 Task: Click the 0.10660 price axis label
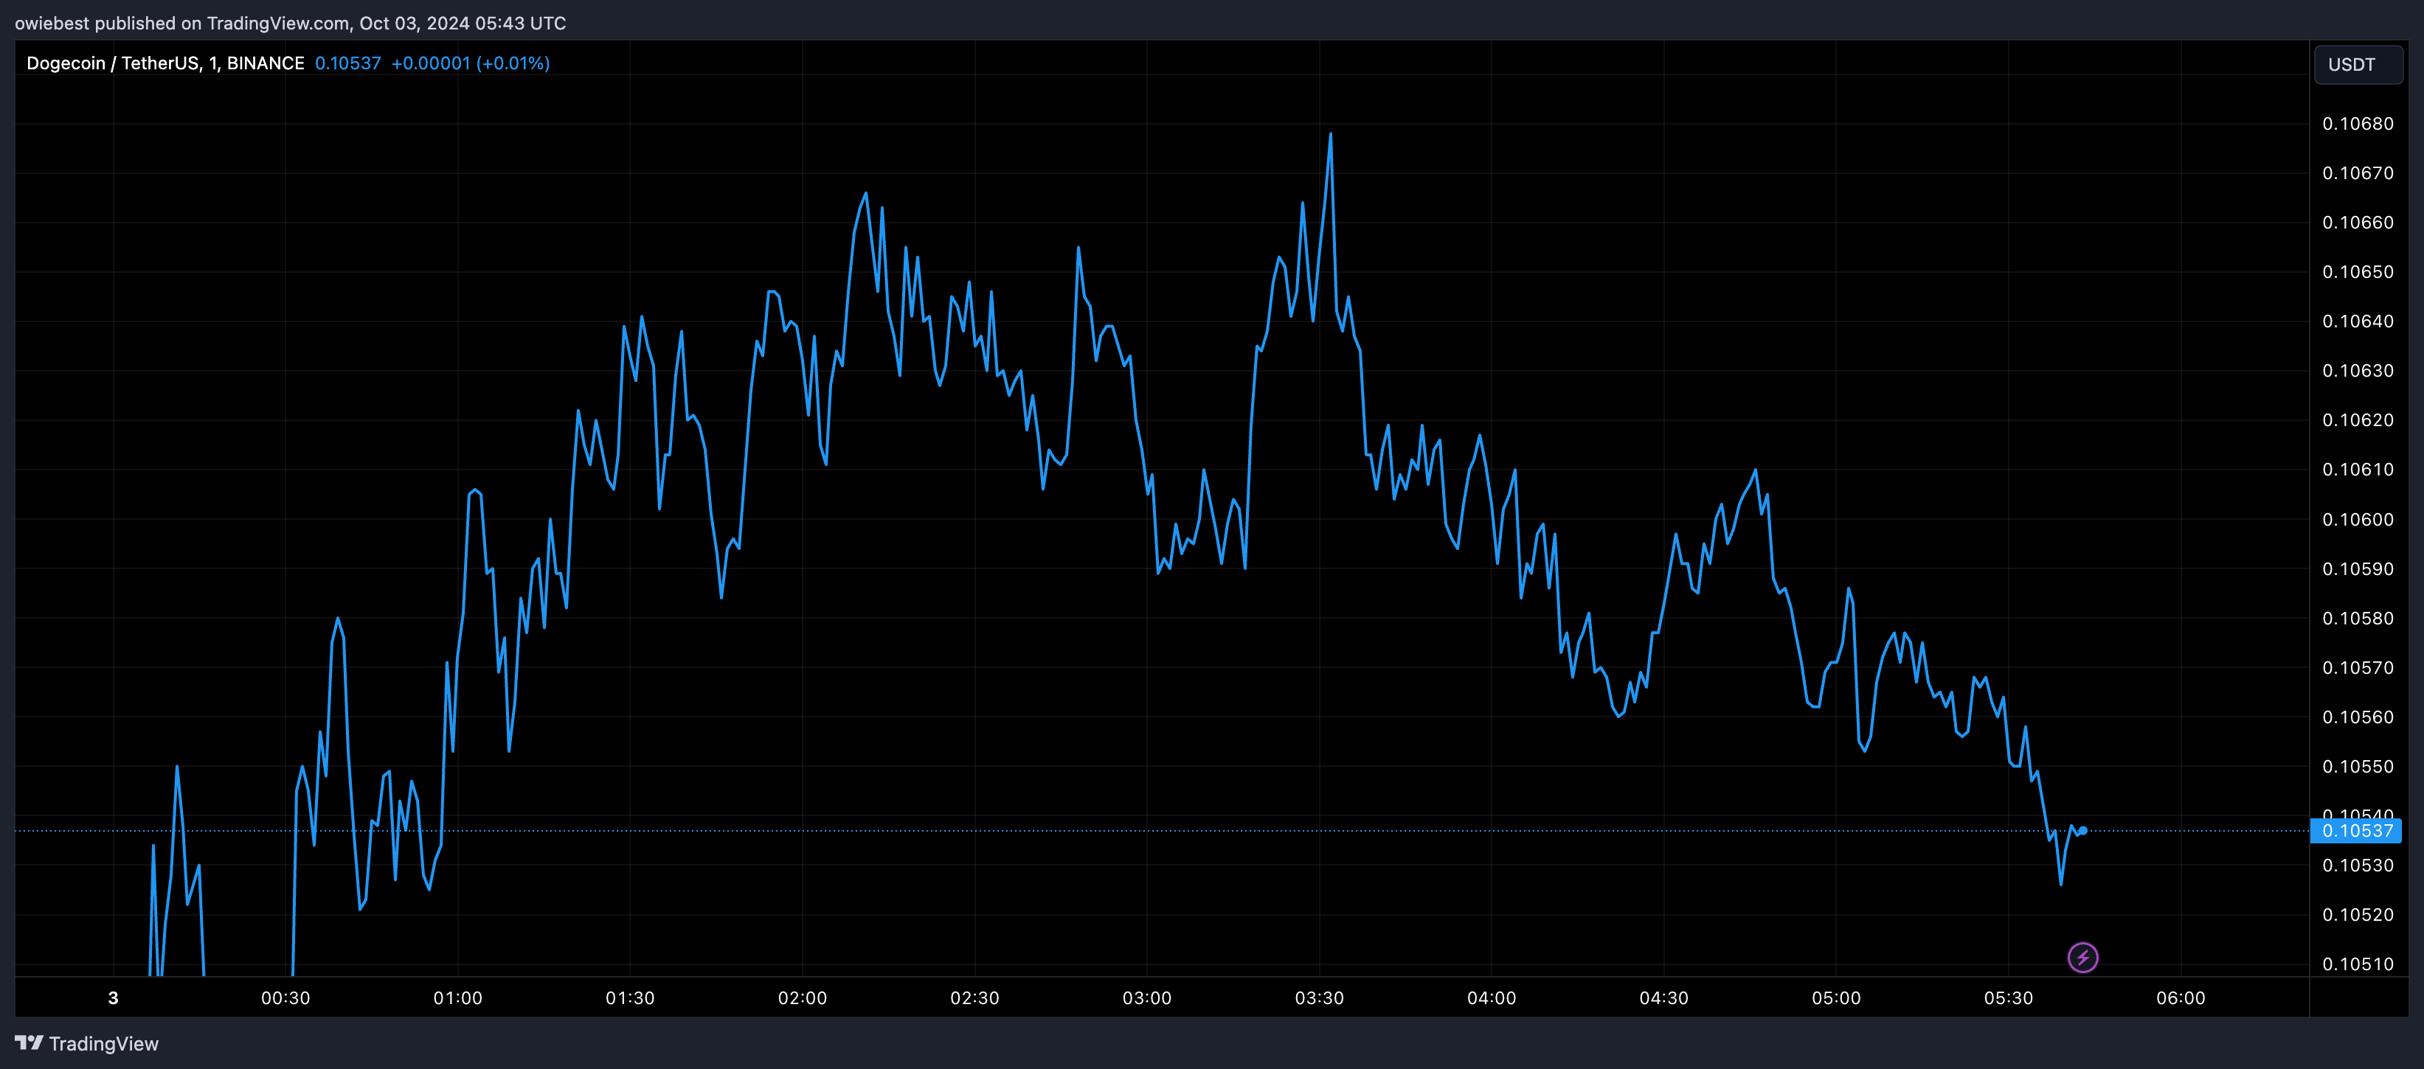2357,223
